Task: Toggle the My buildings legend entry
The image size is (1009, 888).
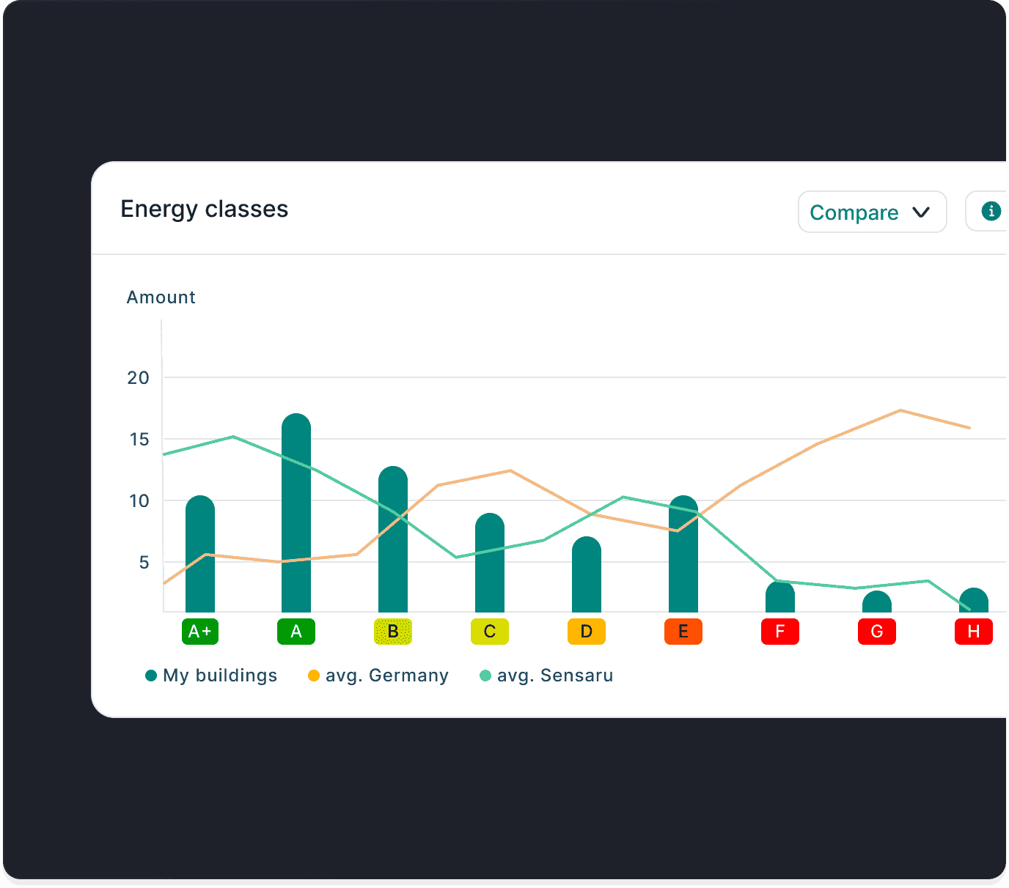Action: pos(211,676)
